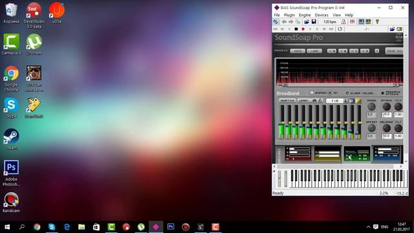The height and width of the screenshot is (233, 414).
Task: Click the save floppy disk toolbar icon
Action: click(314, 21)
